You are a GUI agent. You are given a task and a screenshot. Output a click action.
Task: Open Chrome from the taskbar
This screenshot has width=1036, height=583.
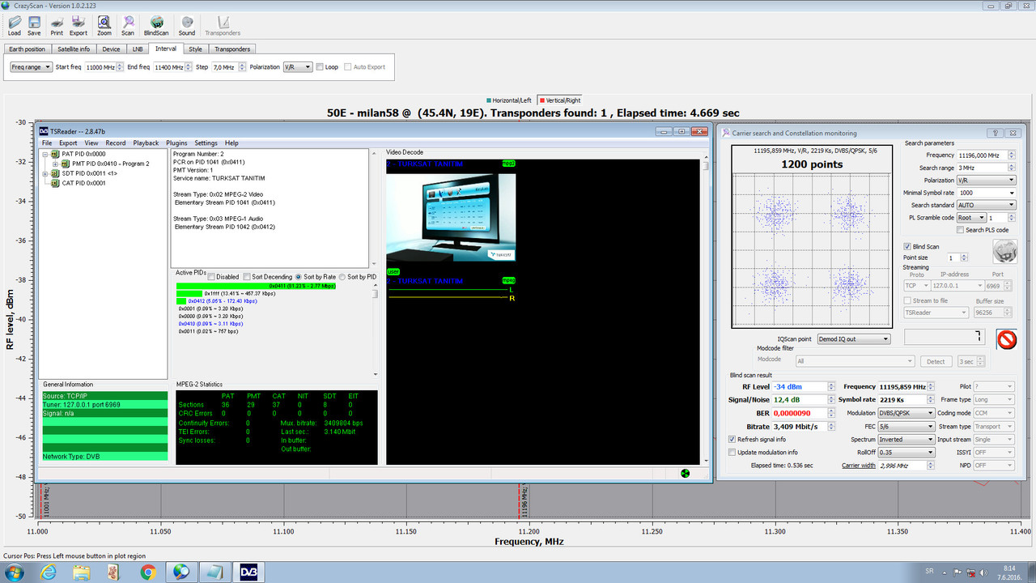click(148, 572)
